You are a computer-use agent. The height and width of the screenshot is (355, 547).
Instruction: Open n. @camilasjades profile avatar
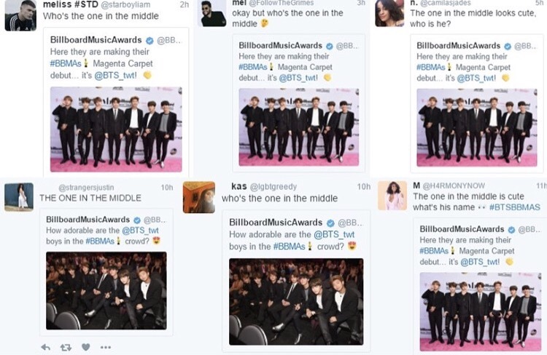[389, 13]
